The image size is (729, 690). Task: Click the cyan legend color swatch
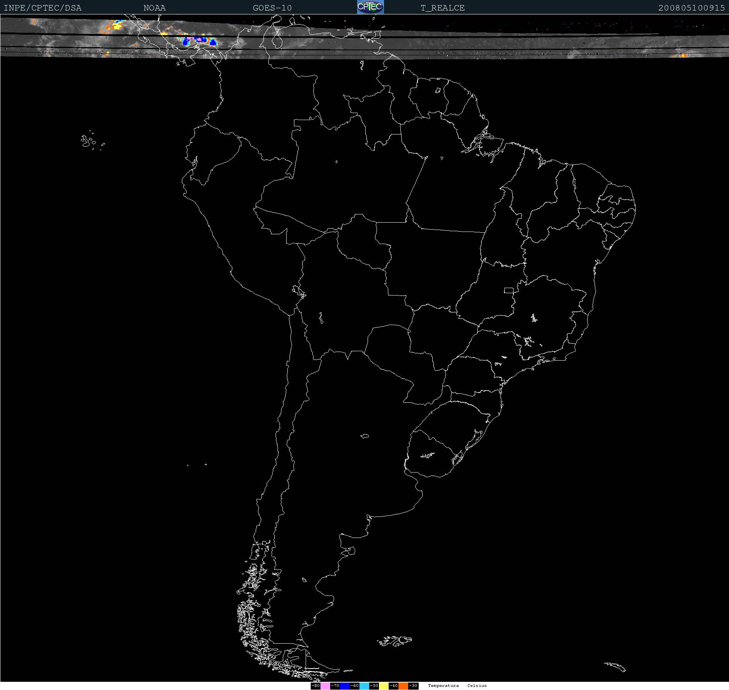[364, 686]
